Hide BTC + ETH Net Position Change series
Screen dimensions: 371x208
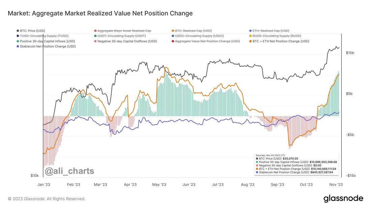279,41
